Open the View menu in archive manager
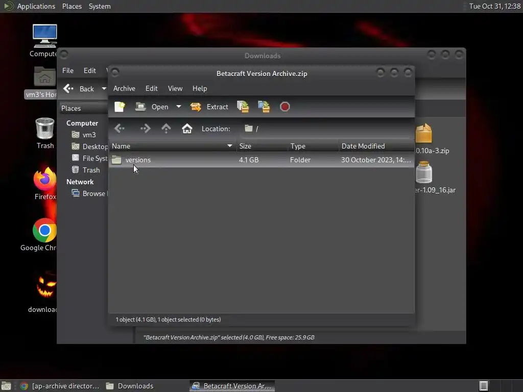Image resolution: width=523 pixels, height=392 pixels. (x=175, y=88)
